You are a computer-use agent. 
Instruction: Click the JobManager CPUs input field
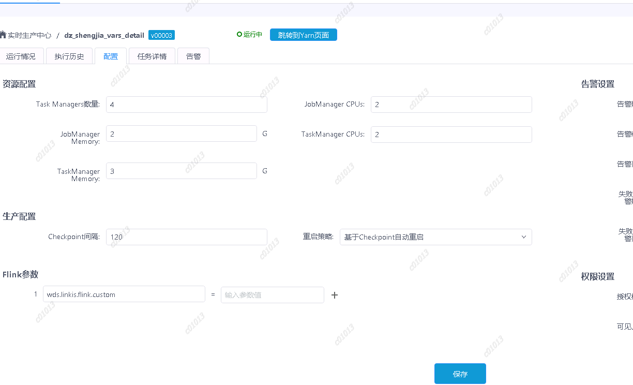tap(451, 105)
